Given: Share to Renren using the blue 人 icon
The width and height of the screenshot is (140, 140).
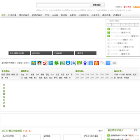Looking at the screenshot, I should [x=68, y=63].
